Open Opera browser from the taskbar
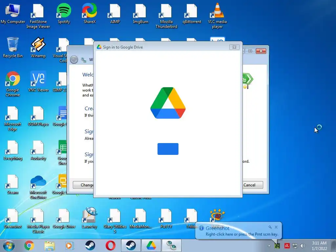 click(x=111, y=245)
